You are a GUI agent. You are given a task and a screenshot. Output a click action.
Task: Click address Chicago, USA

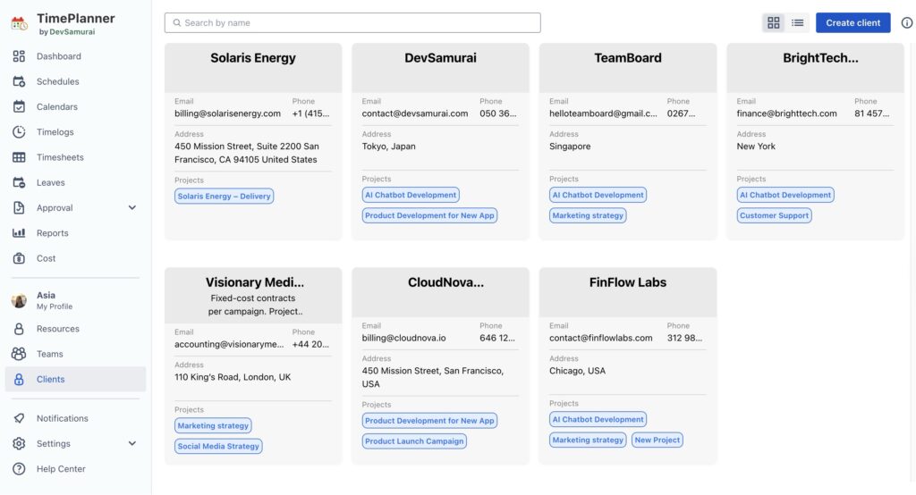577,370
